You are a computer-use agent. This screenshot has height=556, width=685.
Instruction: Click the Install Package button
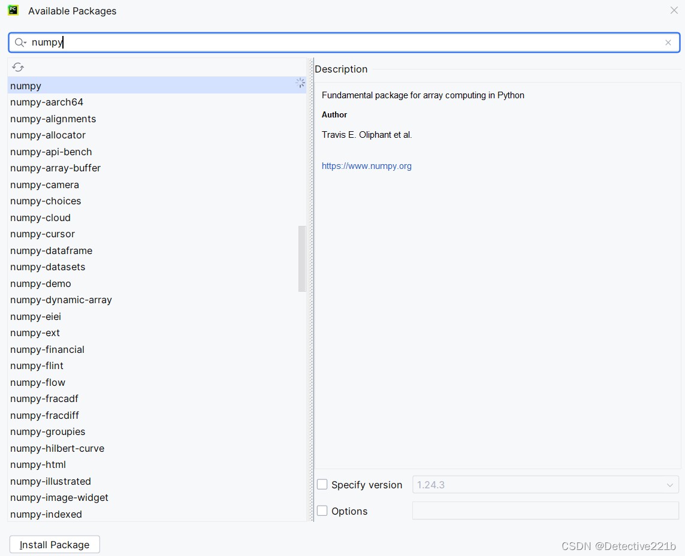[55, 545]
